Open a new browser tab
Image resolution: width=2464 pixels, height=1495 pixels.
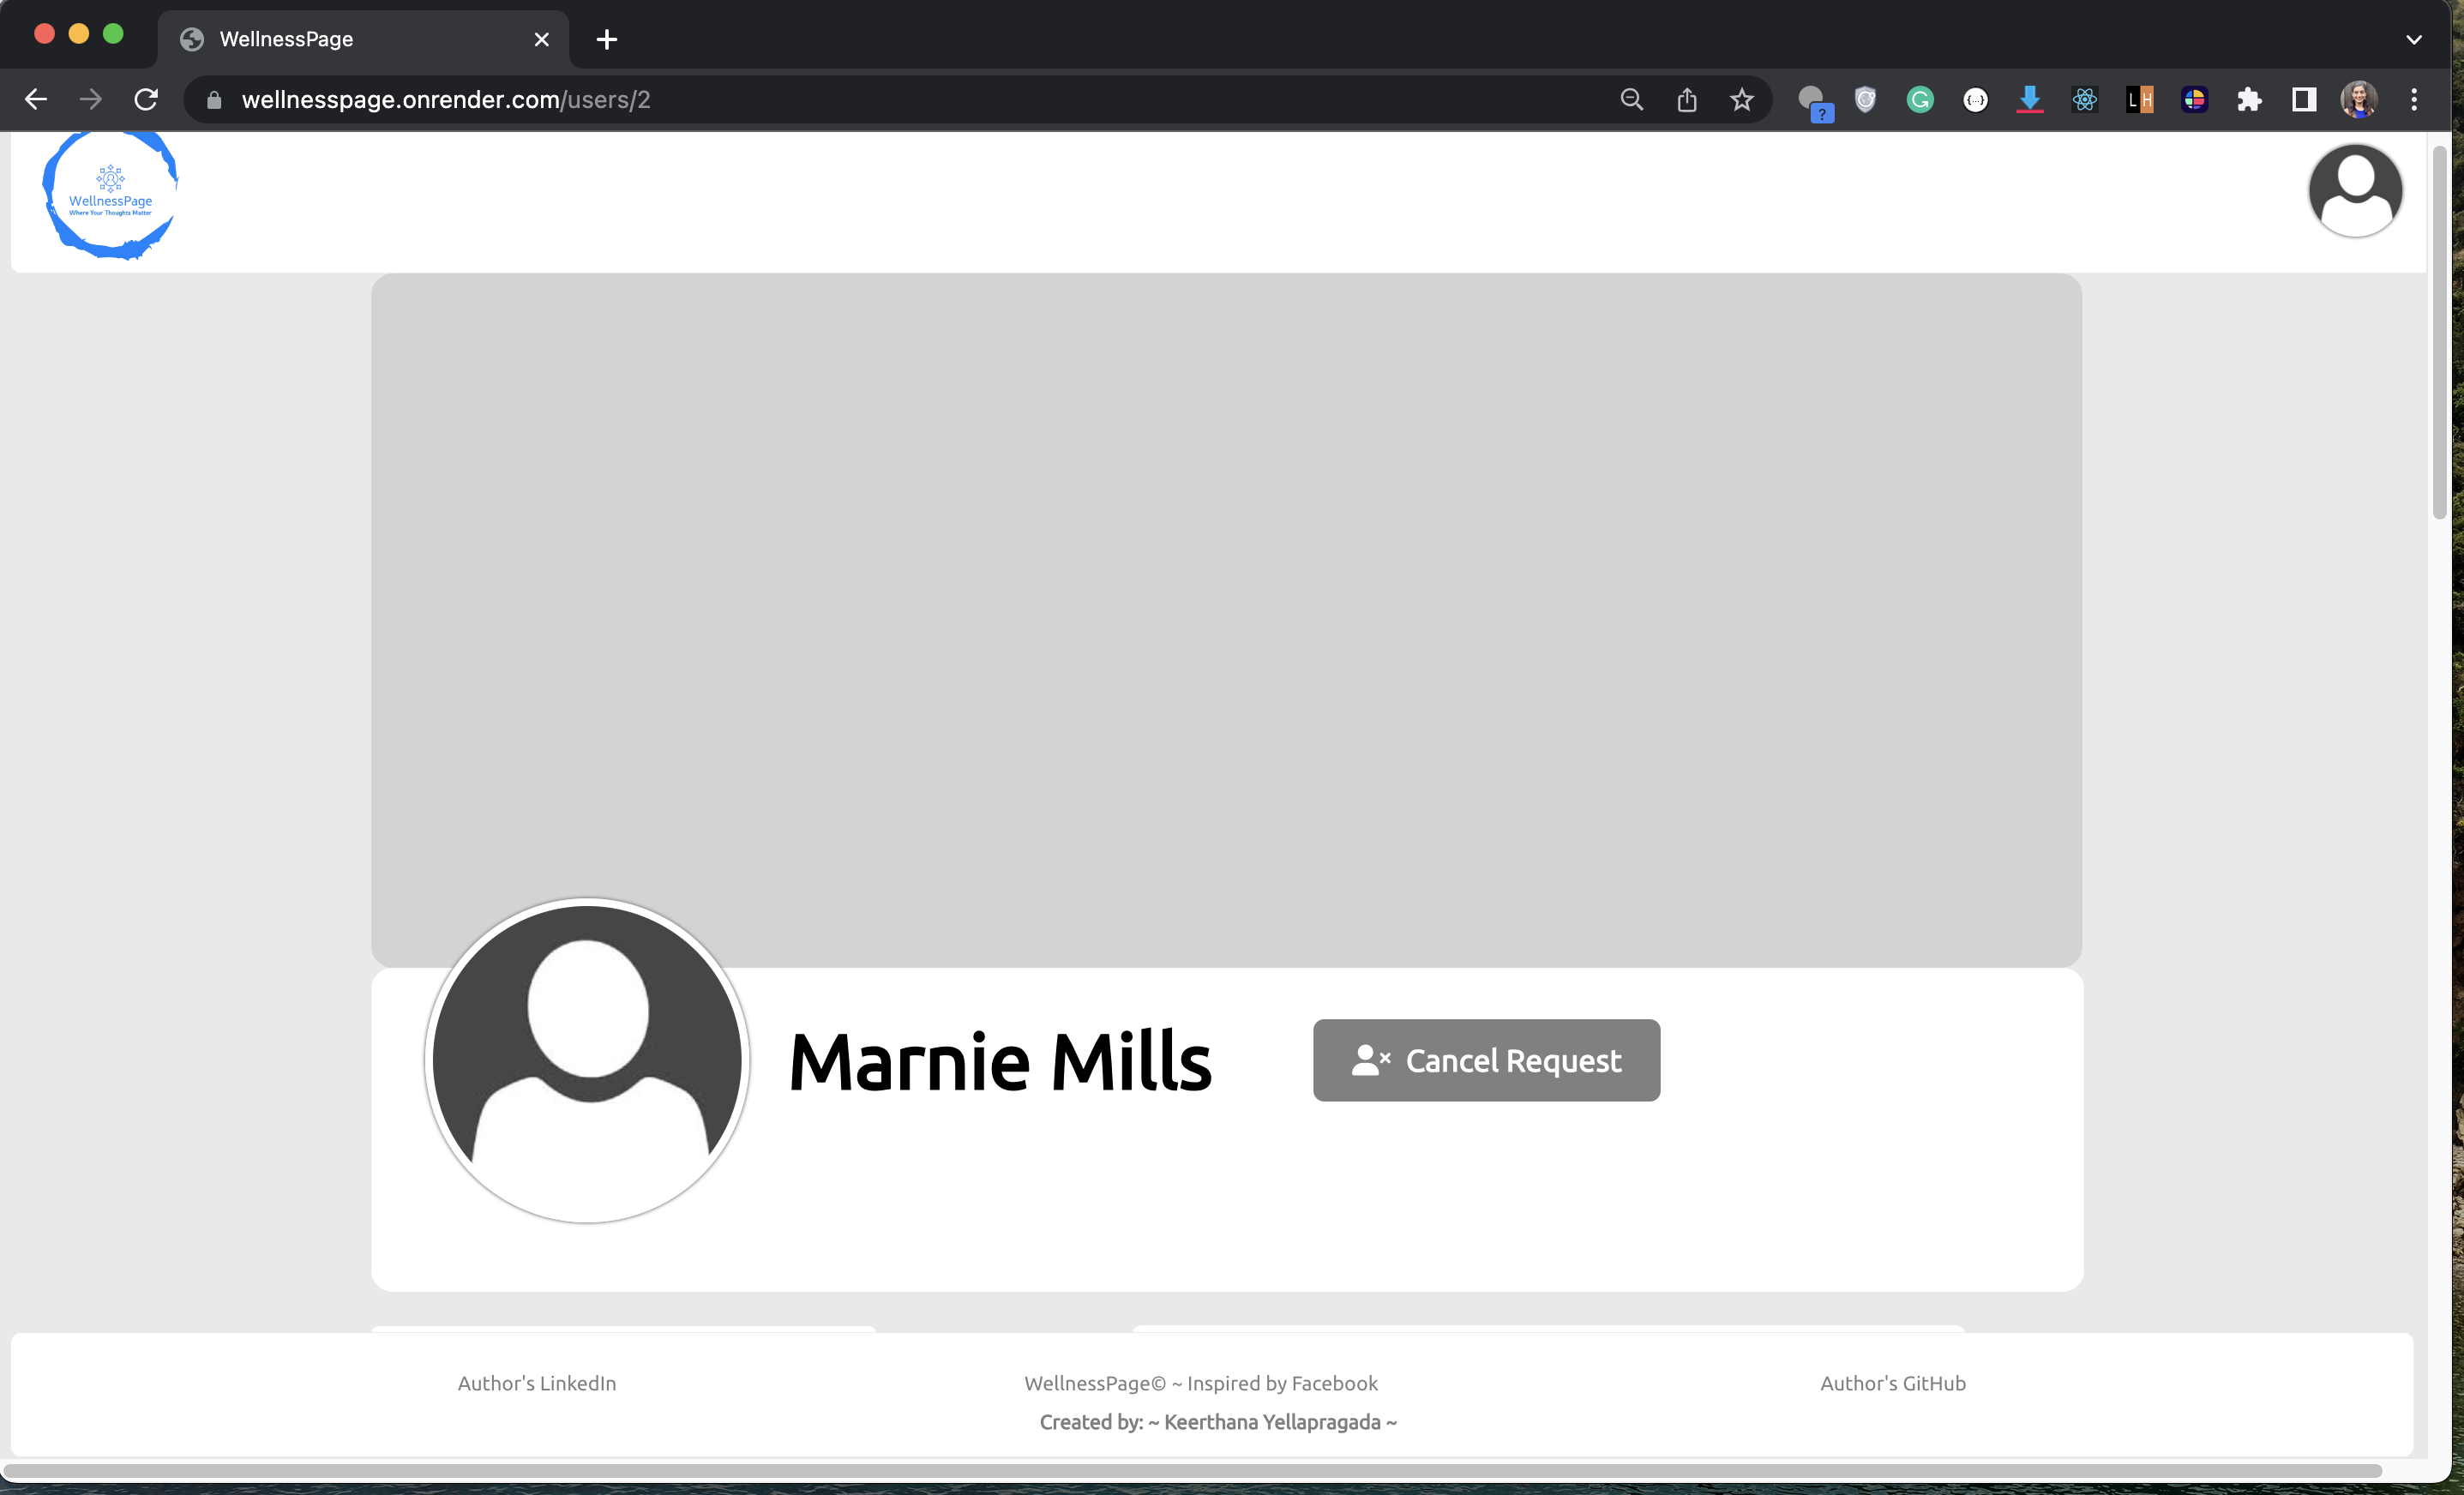coord(606,40)
